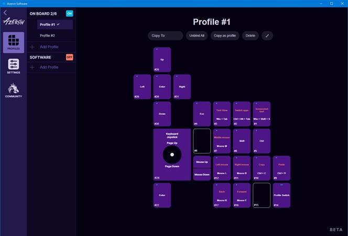Open the Copy To dropdown
348x236 pixels.
(165, 36)
